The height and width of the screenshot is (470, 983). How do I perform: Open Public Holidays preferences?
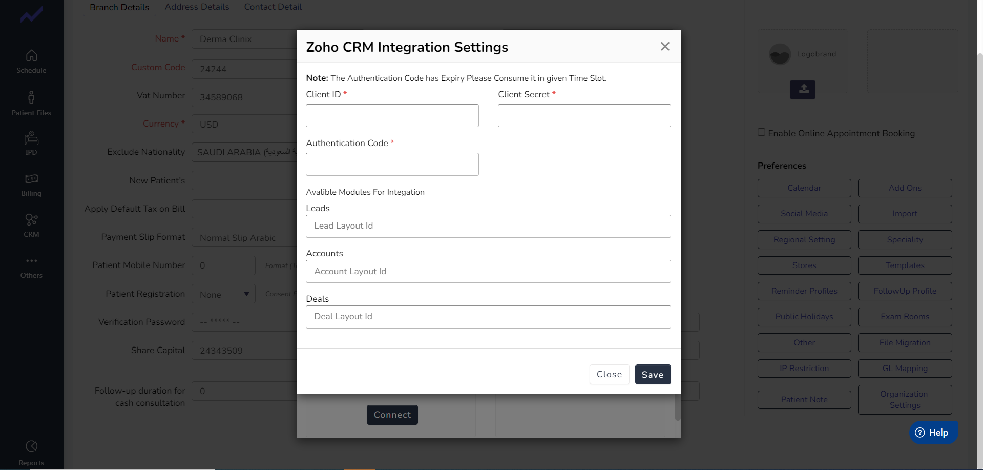804,317
